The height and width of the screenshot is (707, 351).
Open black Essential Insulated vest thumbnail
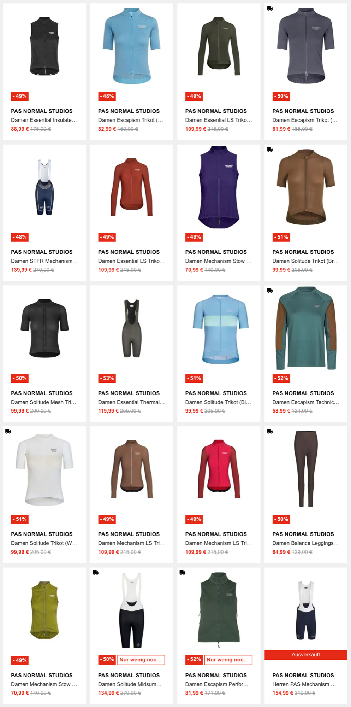pyautogui.click(x=44, y=46)
